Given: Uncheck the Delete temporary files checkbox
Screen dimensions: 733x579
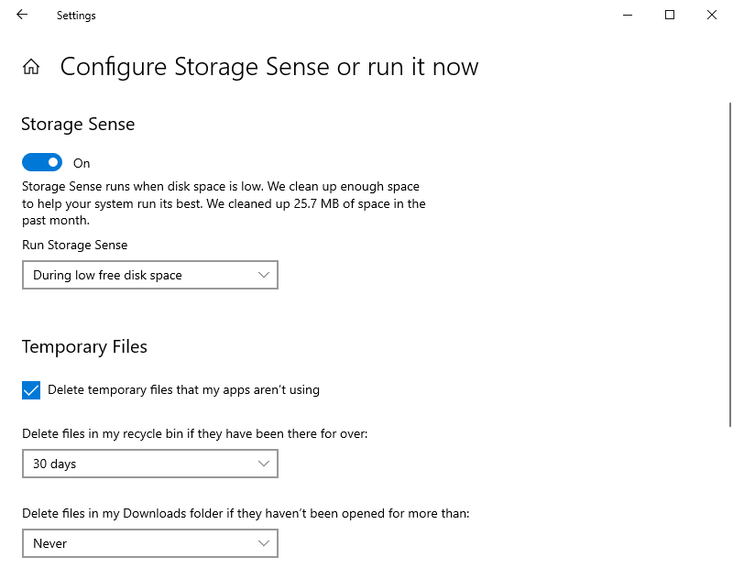Looking at the screenshot, I should [x=31, y=390].
